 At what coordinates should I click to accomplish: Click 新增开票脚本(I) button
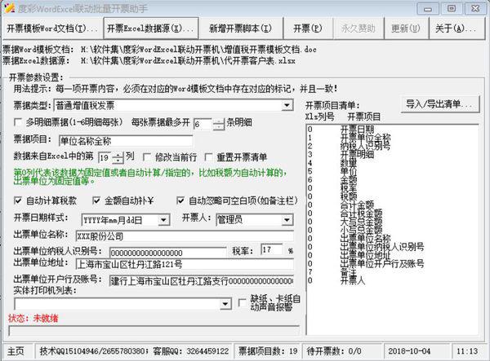click(x=240, y=29)
